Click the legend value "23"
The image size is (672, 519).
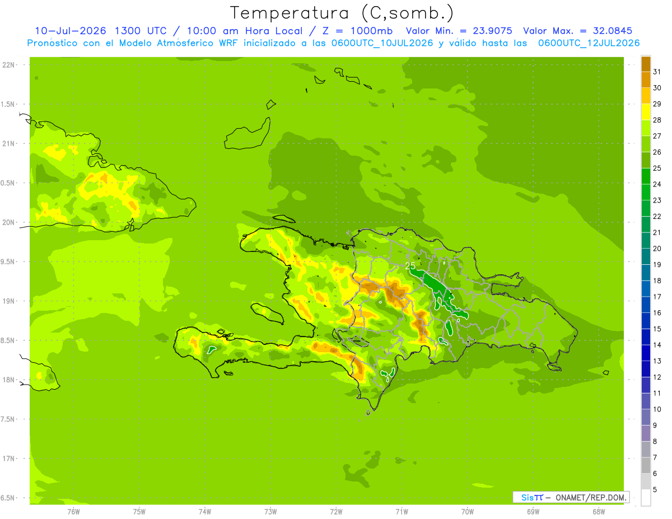click(x=657, y=200)
